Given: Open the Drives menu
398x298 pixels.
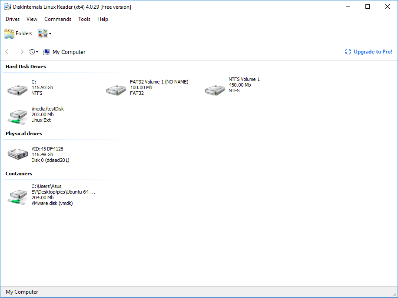Looking at the screenshot, I should 13,19.
